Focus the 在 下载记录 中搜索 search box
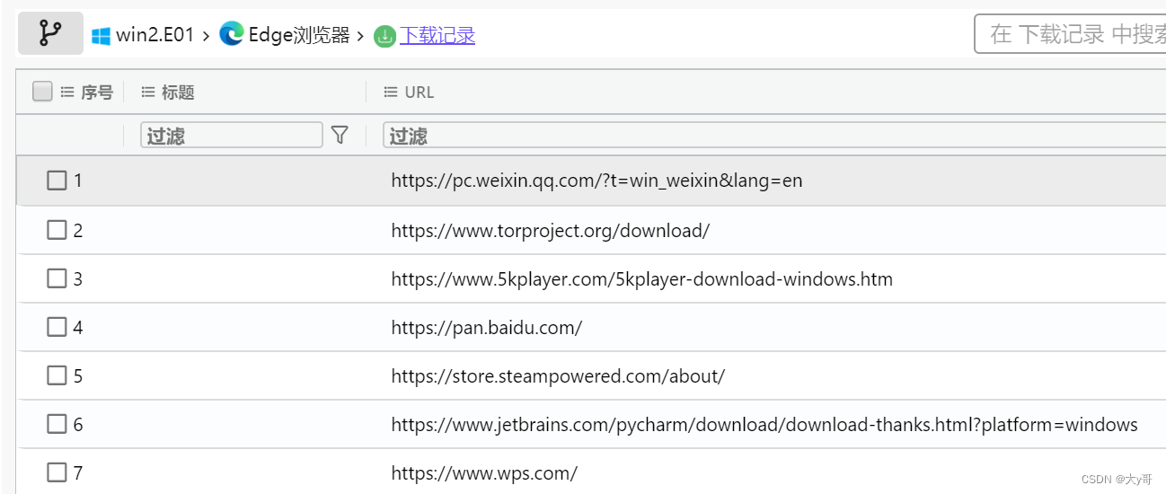The width and height of the screenshot is (1166, 494). (x=1070, y=34)
